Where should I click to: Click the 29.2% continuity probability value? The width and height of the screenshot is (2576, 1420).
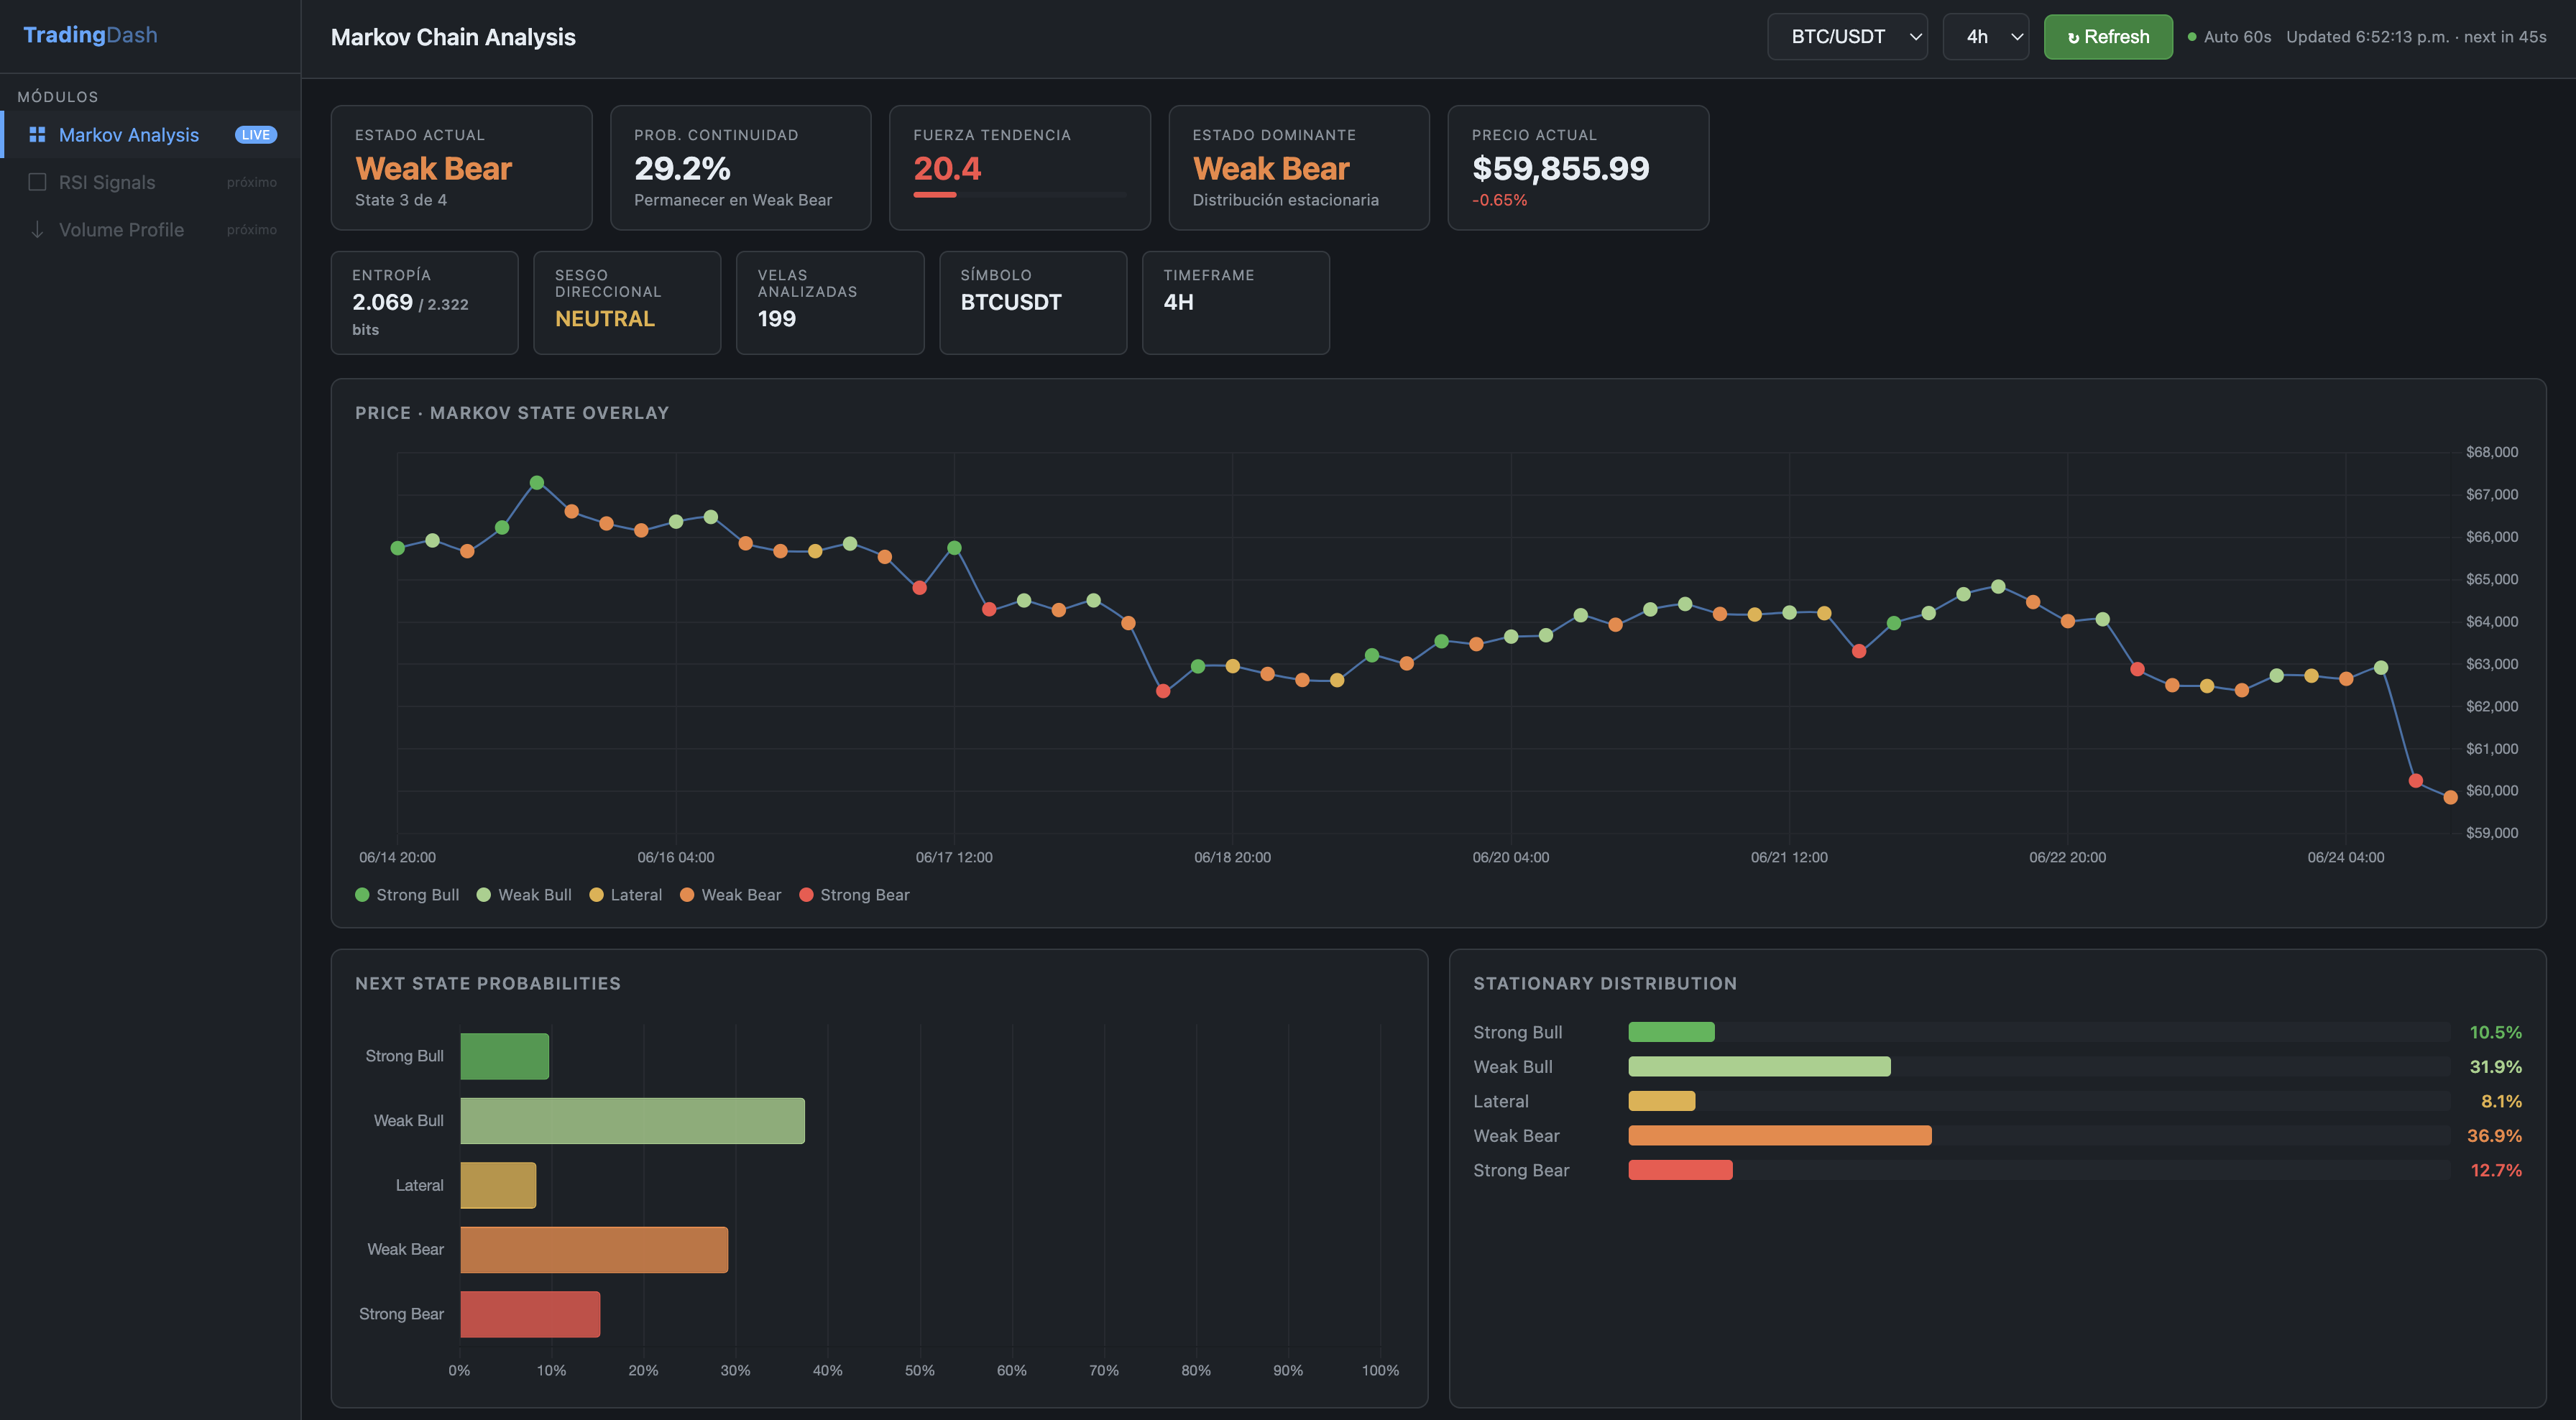click(x=682, y=169)
